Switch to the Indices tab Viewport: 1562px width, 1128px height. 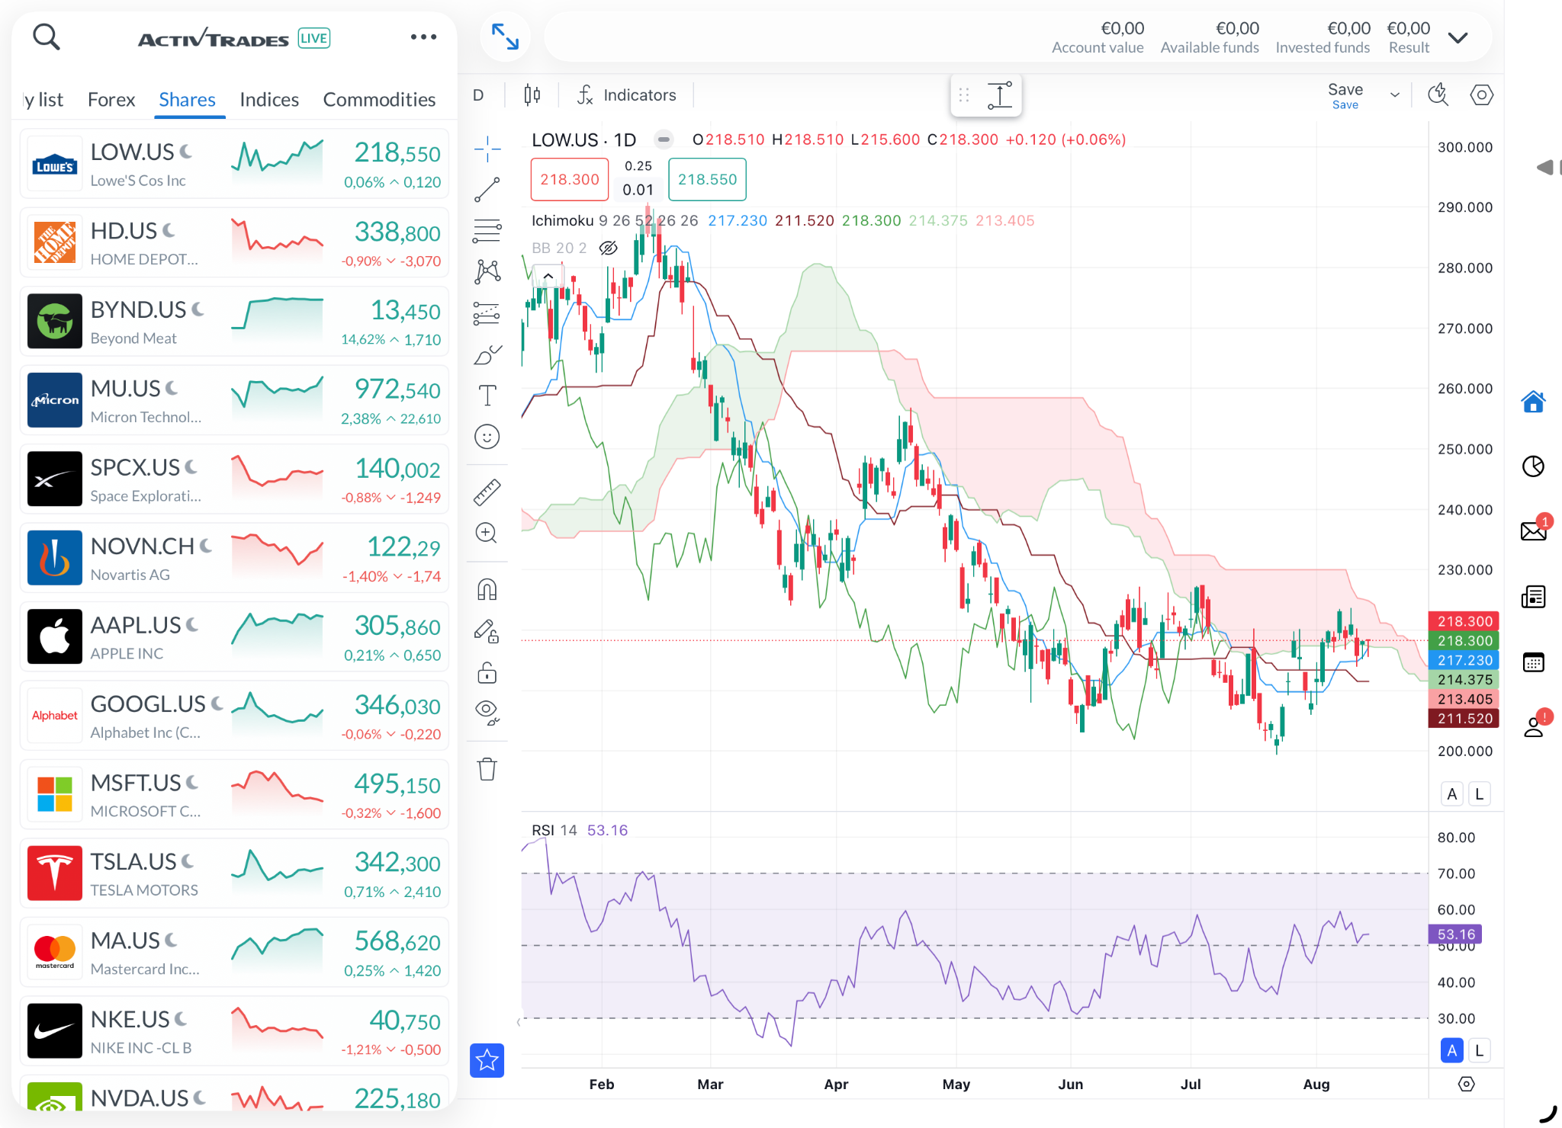point(269,100)
